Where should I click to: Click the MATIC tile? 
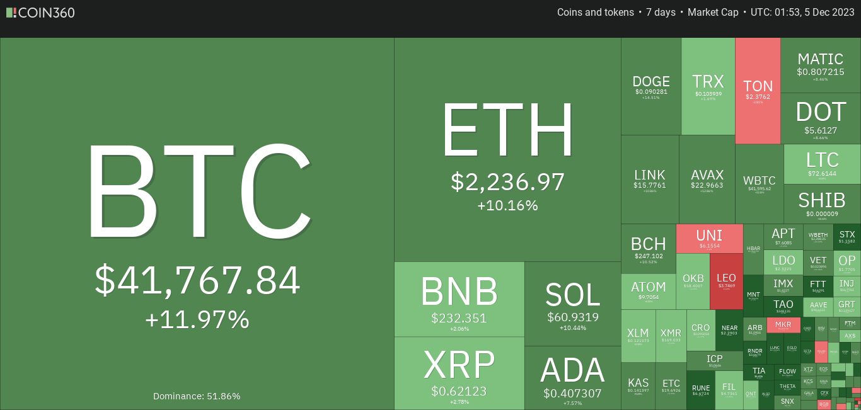(x=821, y=65)
